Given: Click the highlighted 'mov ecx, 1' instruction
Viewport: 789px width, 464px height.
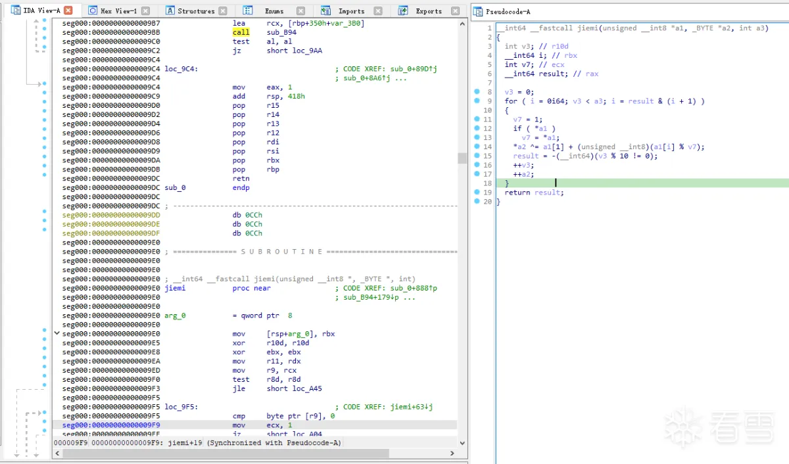Looking at the screenshot, I should click(x=262, y=425).
